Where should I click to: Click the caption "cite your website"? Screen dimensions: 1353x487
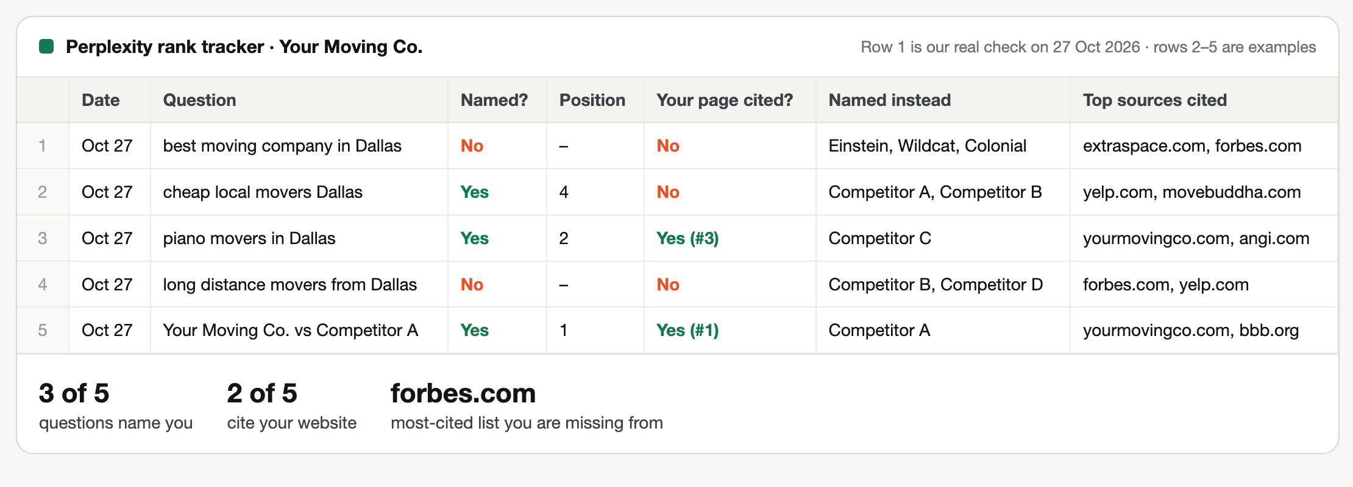pyautogui.click(x=292, y=423)
